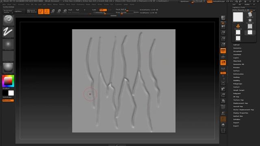This screenshot has height=146, width=260.
Task: Click the BPR render icon
Action: 223,18
